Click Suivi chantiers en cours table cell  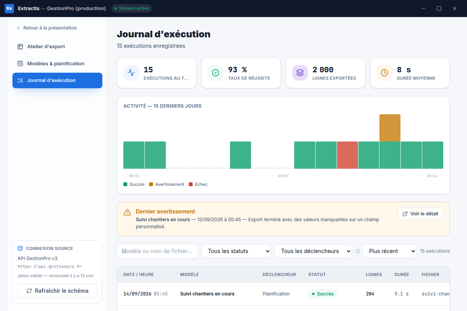point(207,294)
